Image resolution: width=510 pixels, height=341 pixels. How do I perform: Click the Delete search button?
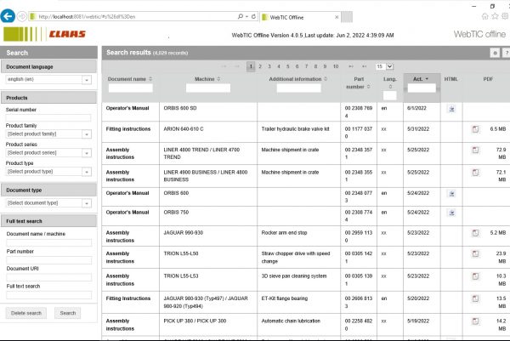26,313
